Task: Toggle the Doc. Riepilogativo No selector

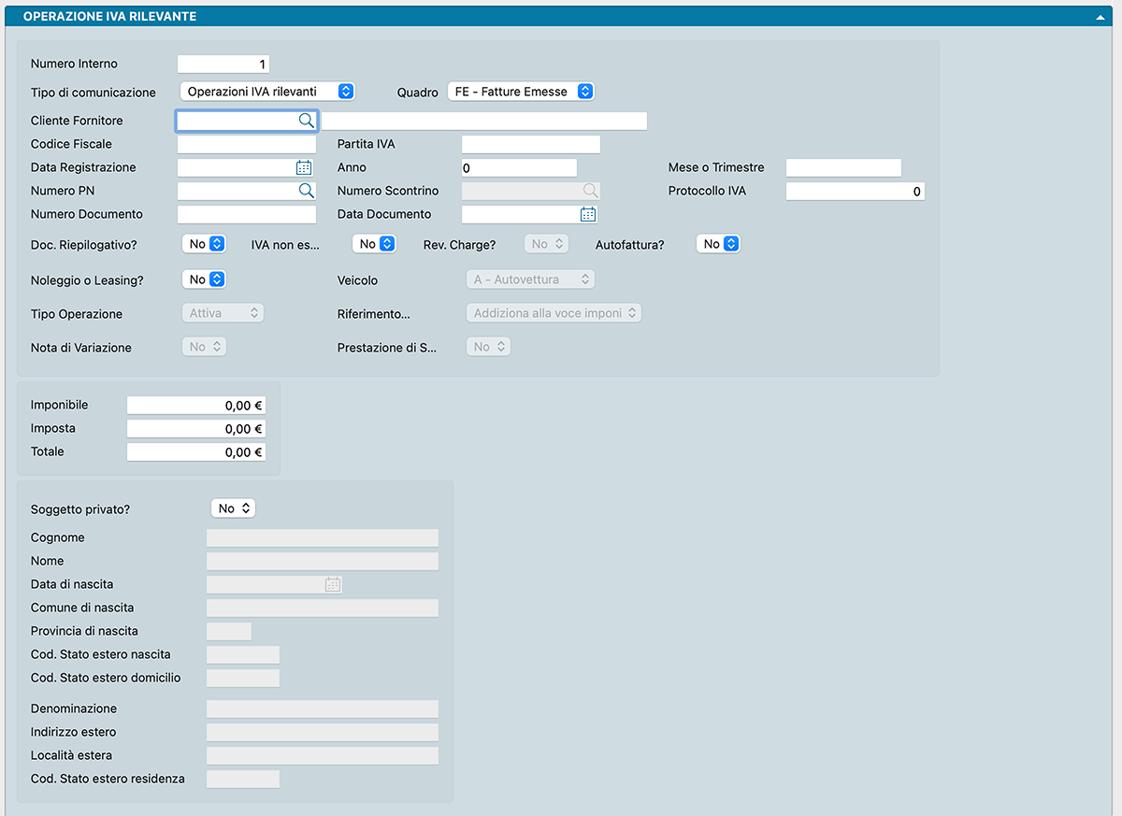Action: pos(204,244)
